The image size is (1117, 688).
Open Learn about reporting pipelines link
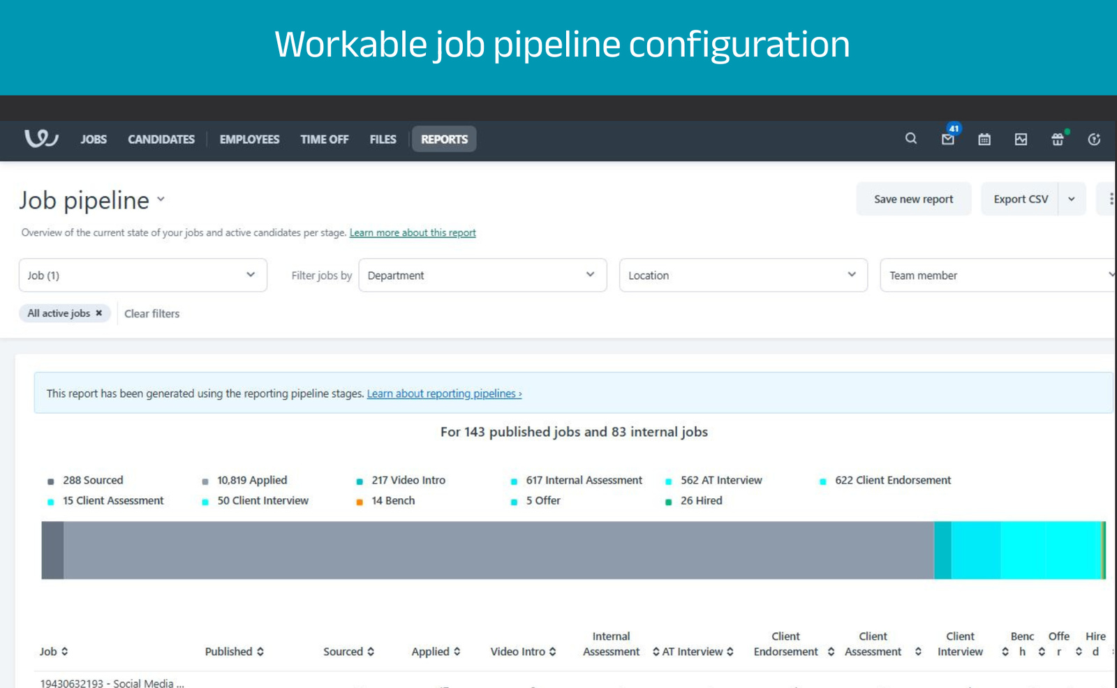[444, 393]
